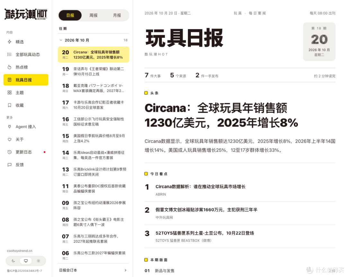Open the issue dated 11 about 美泰公布
Screen dimensions: 347x277
pos(93,189)
